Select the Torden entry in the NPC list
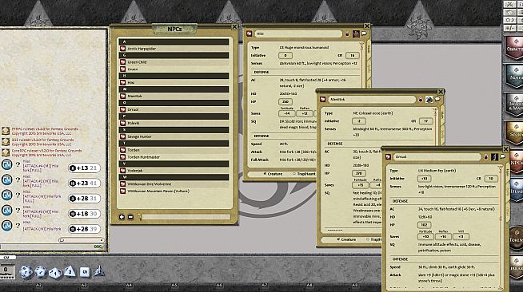 coord(174,150)
